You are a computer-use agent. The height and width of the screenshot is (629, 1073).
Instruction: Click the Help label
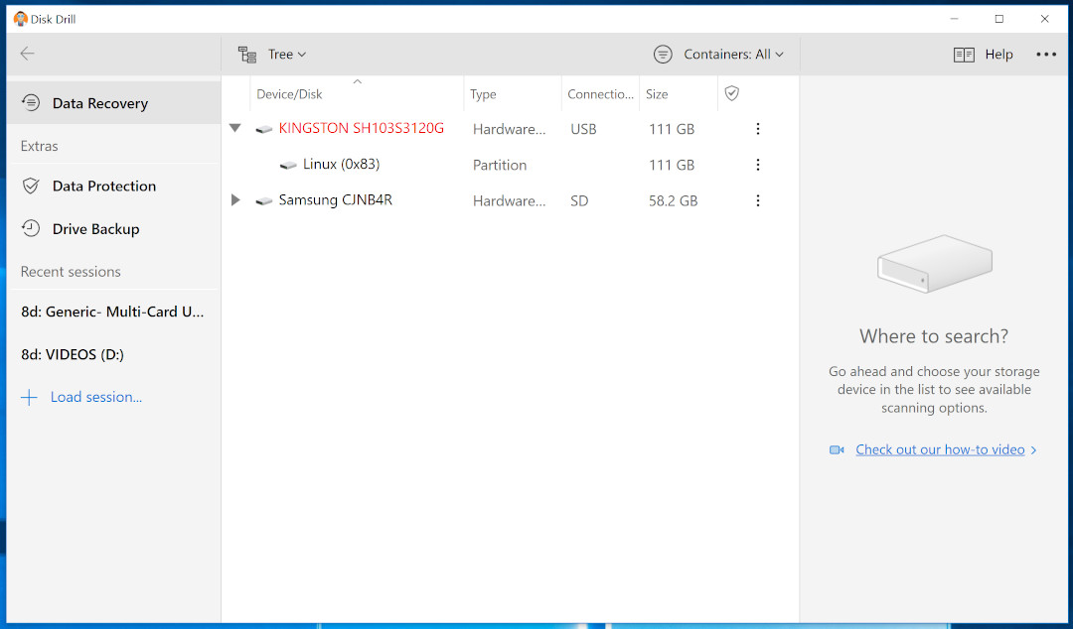[x=998, y=54]
